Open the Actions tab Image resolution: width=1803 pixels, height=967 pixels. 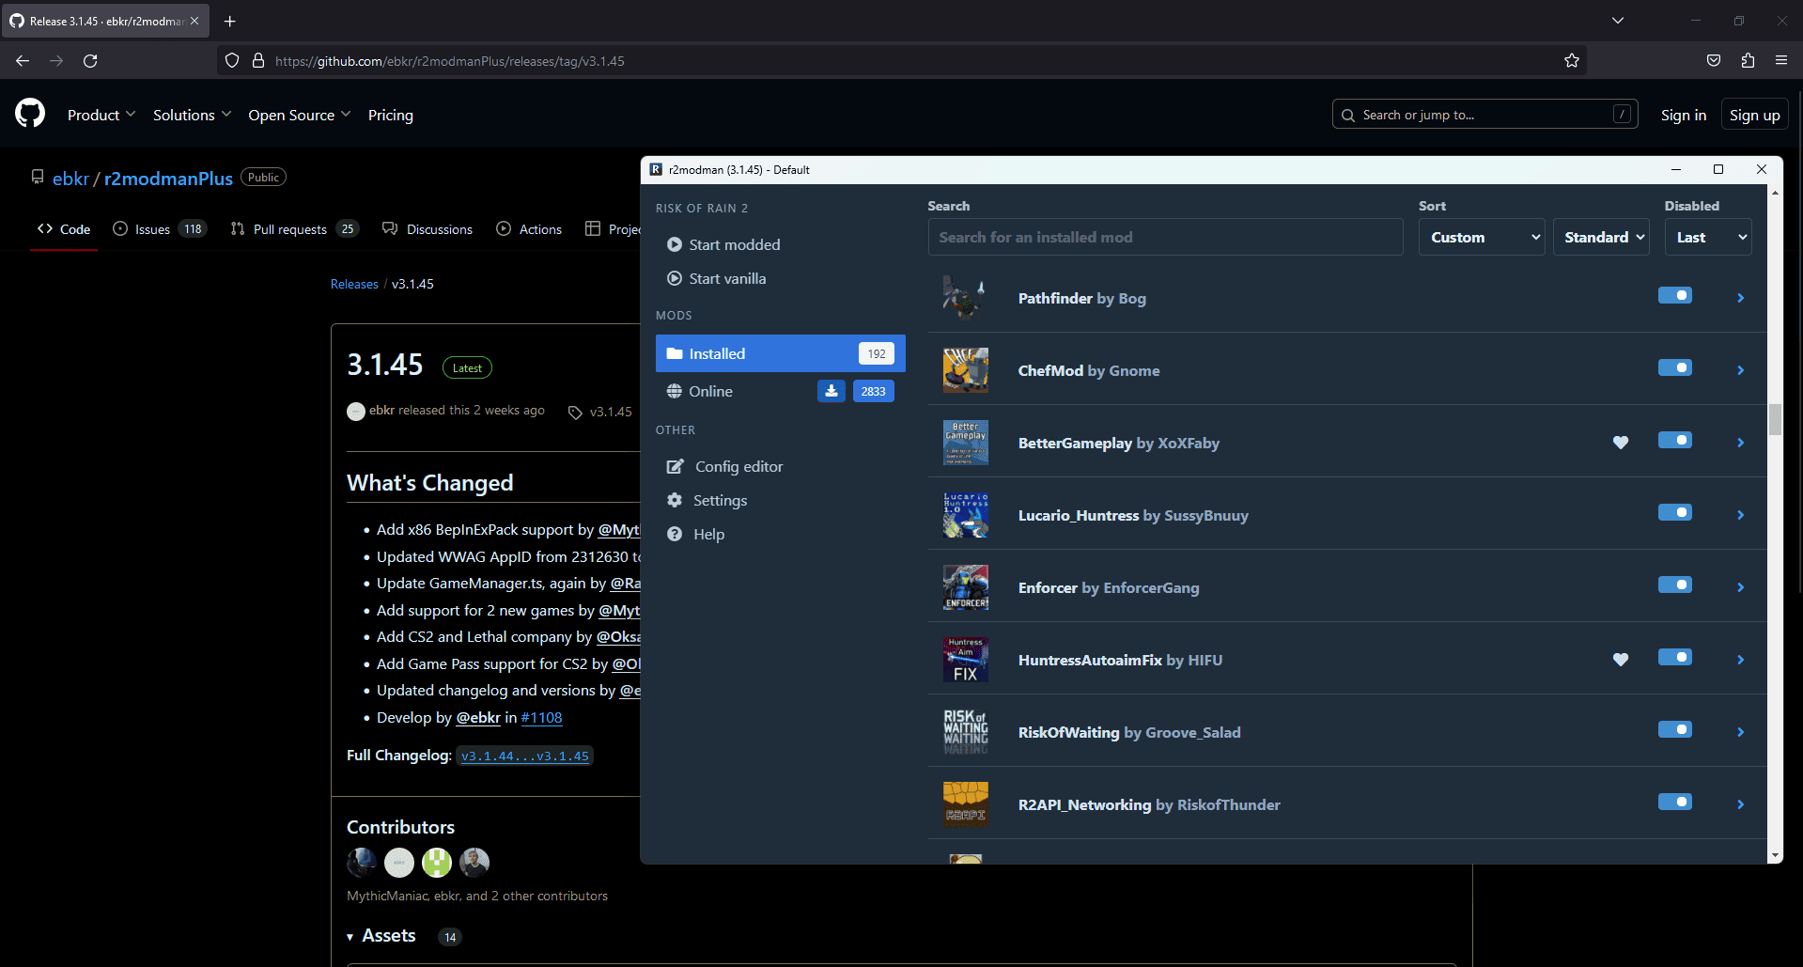point(529,229)
